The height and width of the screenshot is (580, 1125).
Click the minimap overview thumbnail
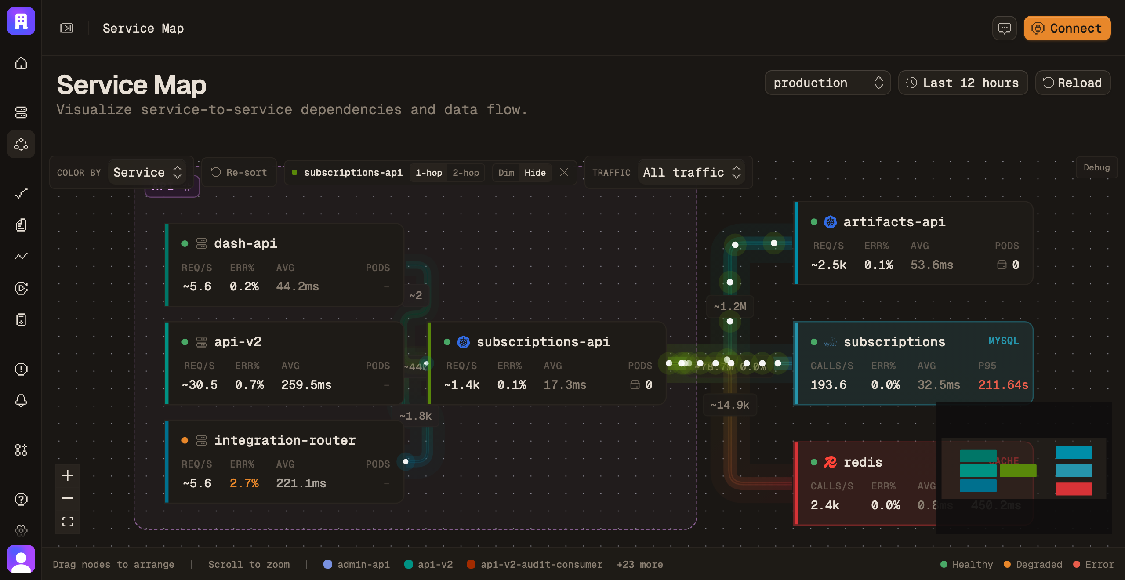[x=1024, y=468]
